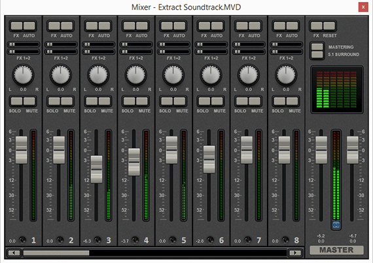Click master left volume fader handle
Screen dimensions: 373x263
click(x=321, y=150)
